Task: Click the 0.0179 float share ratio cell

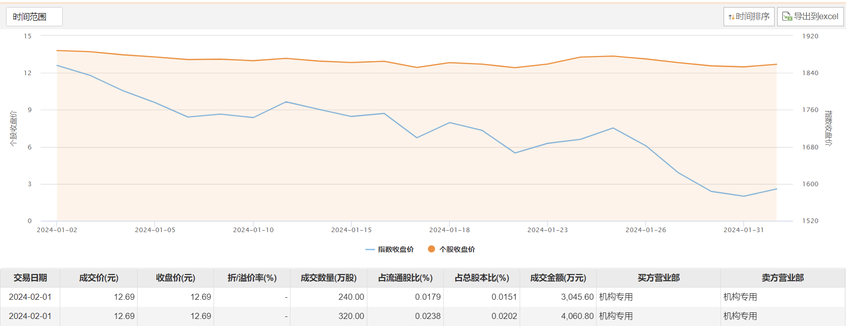Action: coord(405,297)
